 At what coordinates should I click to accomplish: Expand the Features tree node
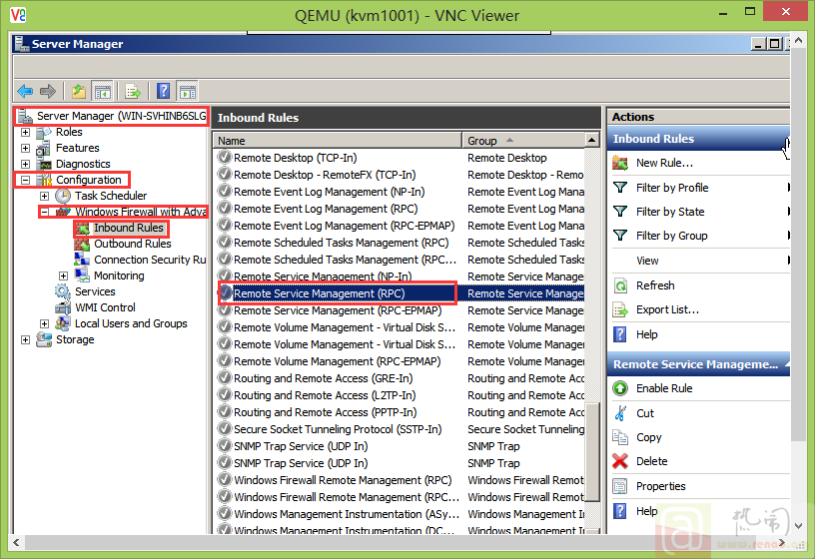pos(25,148)
